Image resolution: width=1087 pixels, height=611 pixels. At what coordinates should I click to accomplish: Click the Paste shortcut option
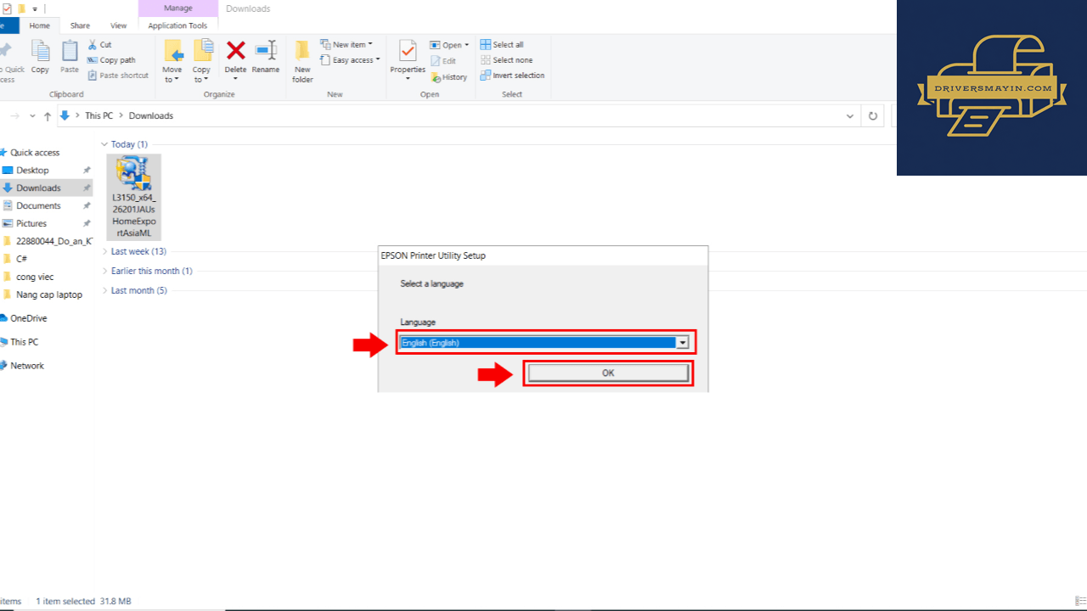point(118,76)
